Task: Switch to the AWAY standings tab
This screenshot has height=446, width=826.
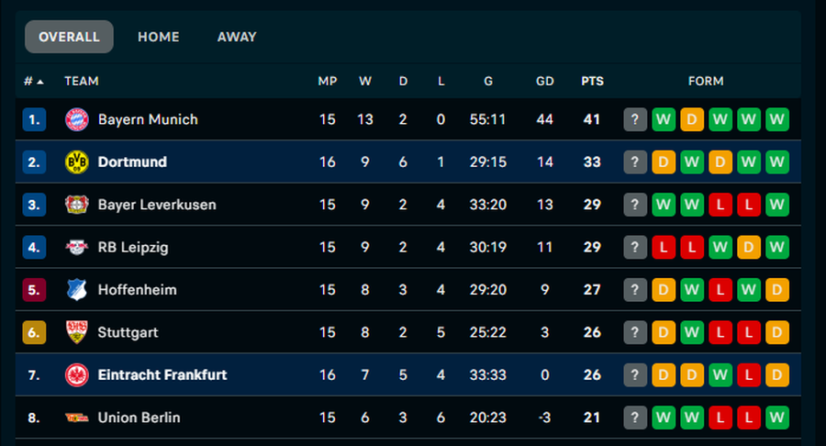Action: [x=237, y=37]
